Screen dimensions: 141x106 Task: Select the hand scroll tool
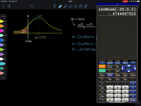point(80,6)
